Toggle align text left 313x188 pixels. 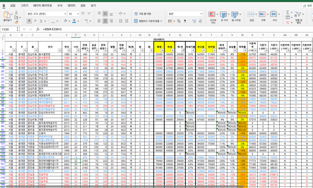[x=99, y=21]
